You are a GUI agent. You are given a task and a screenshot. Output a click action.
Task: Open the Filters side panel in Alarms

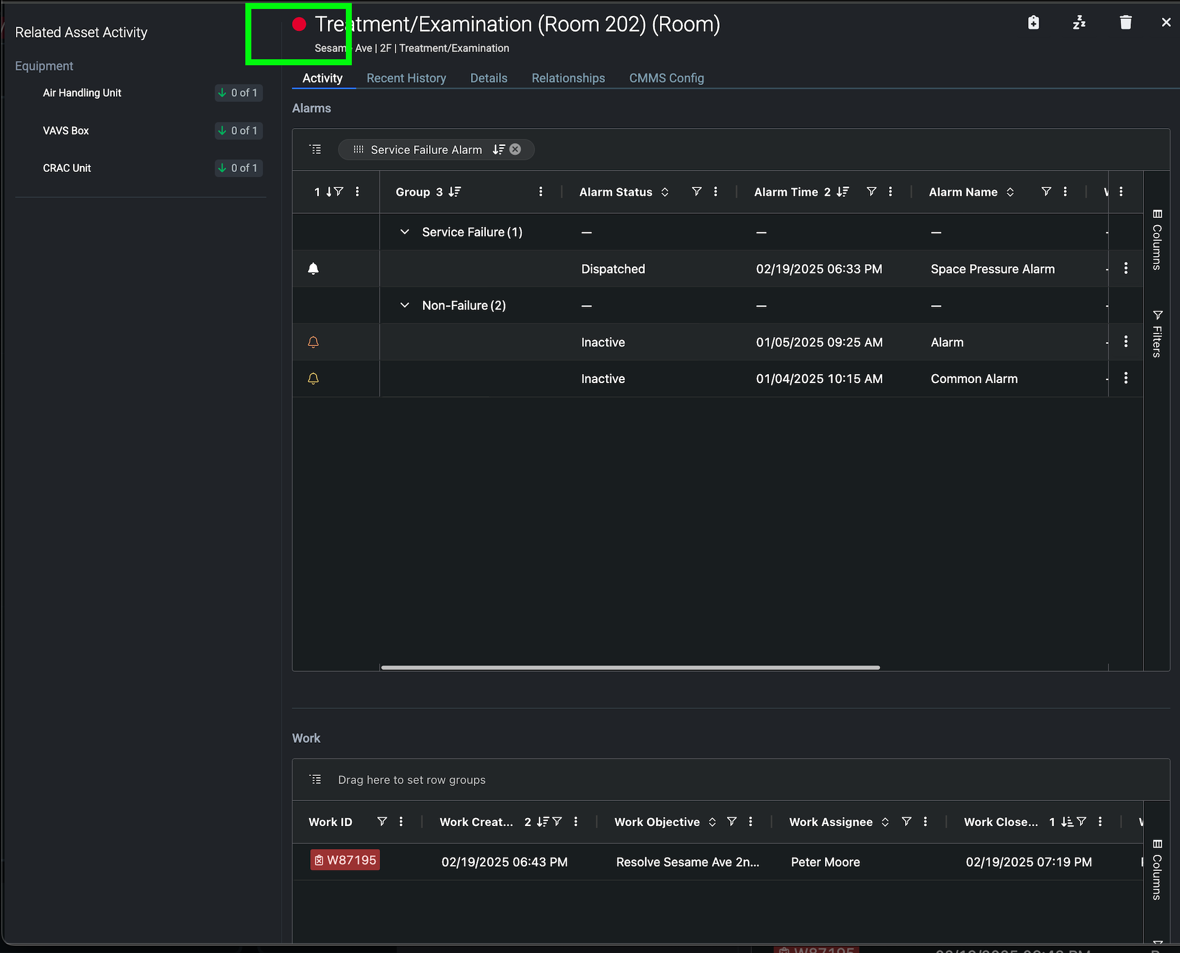[1157, 333]
